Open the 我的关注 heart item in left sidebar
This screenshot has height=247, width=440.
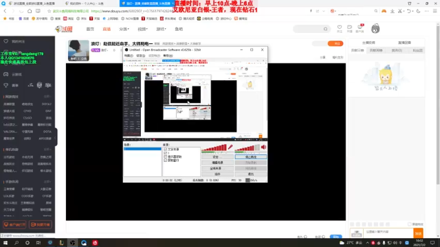pos(14,41)
